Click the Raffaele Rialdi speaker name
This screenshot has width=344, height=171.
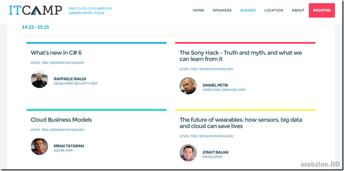pyautogui.click(x=70, y=79)
